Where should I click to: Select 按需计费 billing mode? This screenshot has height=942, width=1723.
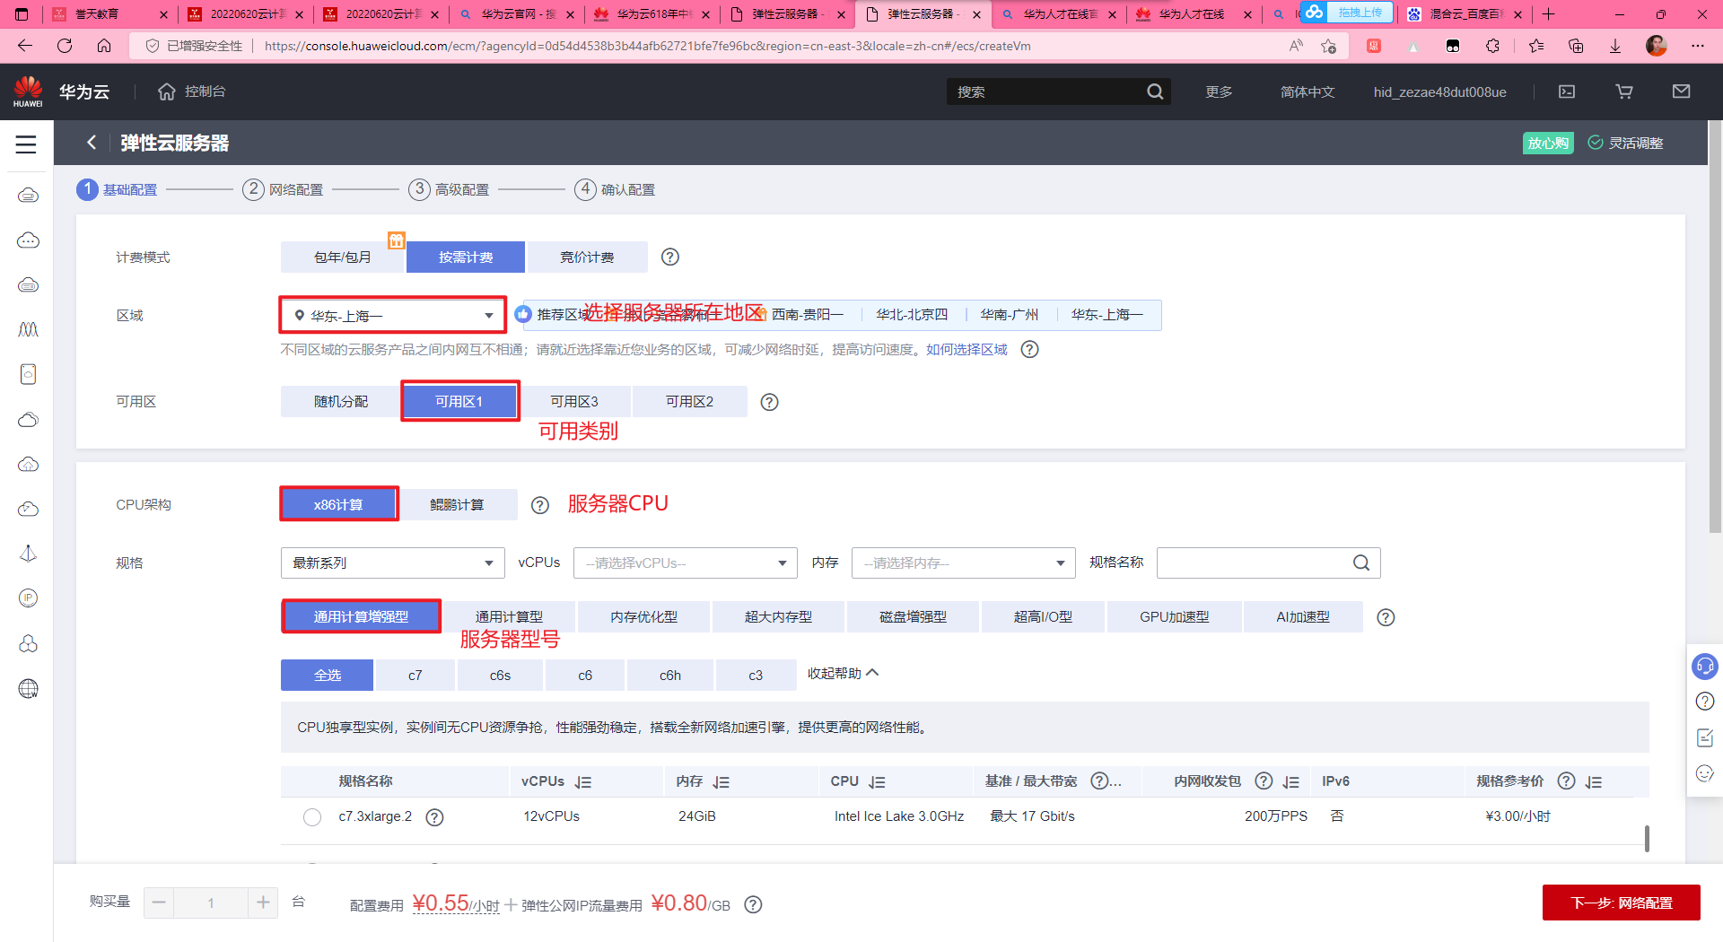pos(466,257)
